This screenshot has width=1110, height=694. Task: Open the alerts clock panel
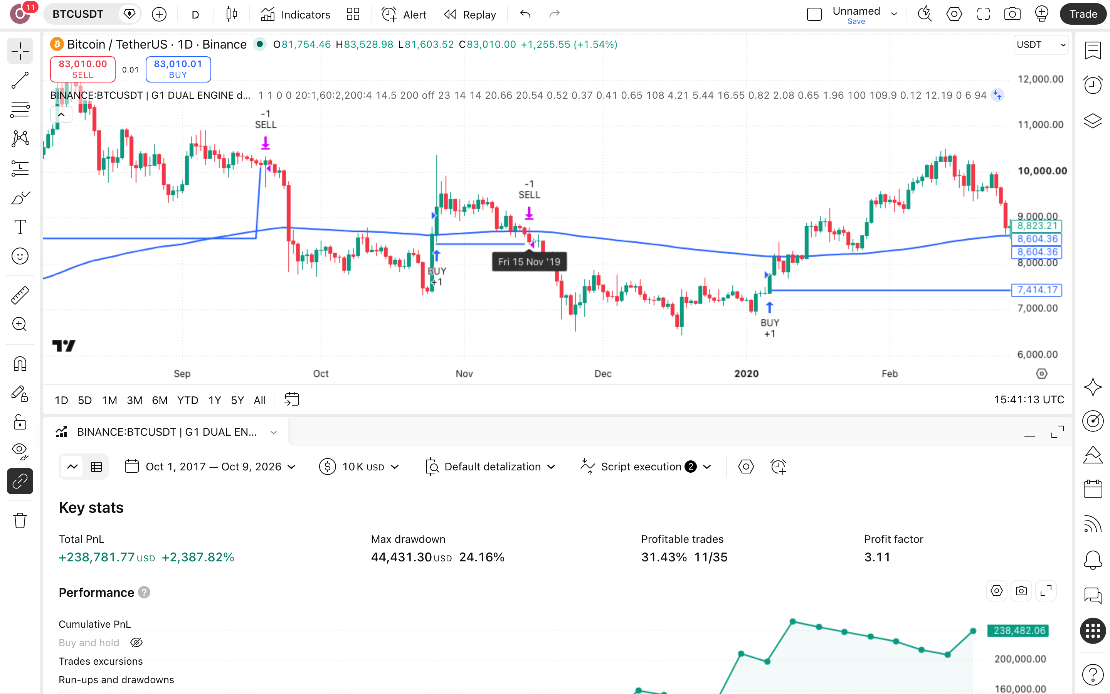point(1093,85)
